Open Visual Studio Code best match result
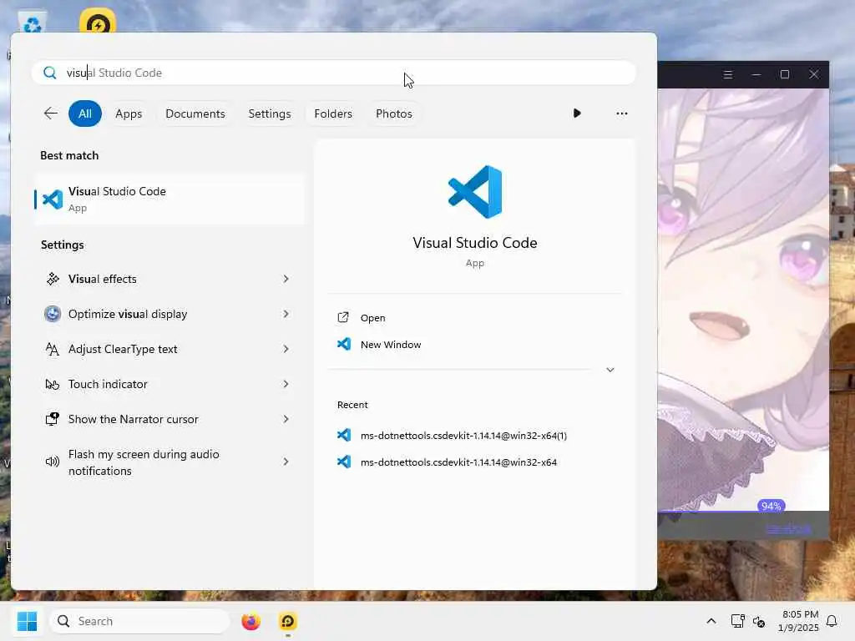 (169, 199)
